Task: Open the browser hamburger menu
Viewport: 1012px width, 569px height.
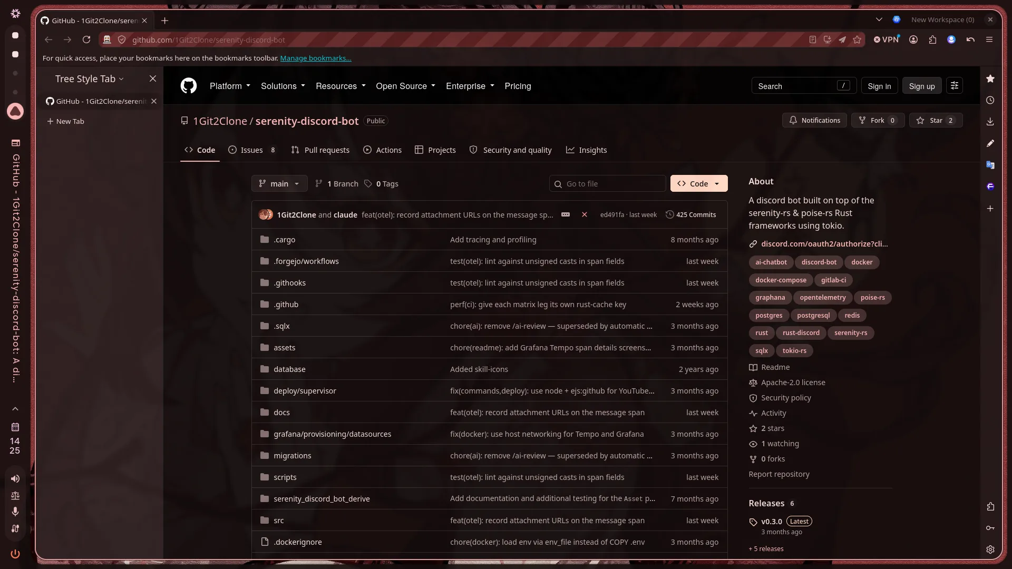Action: click(989, 40)
